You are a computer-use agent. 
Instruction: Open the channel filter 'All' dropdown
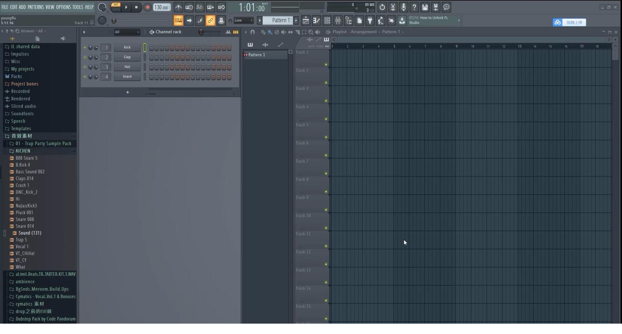(x=127, y=32)
